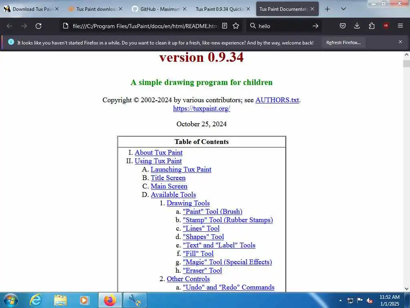The image size is (410, 308).
Task: Close the 'Download Tux Paint' tab
Action: pos(57,9)
